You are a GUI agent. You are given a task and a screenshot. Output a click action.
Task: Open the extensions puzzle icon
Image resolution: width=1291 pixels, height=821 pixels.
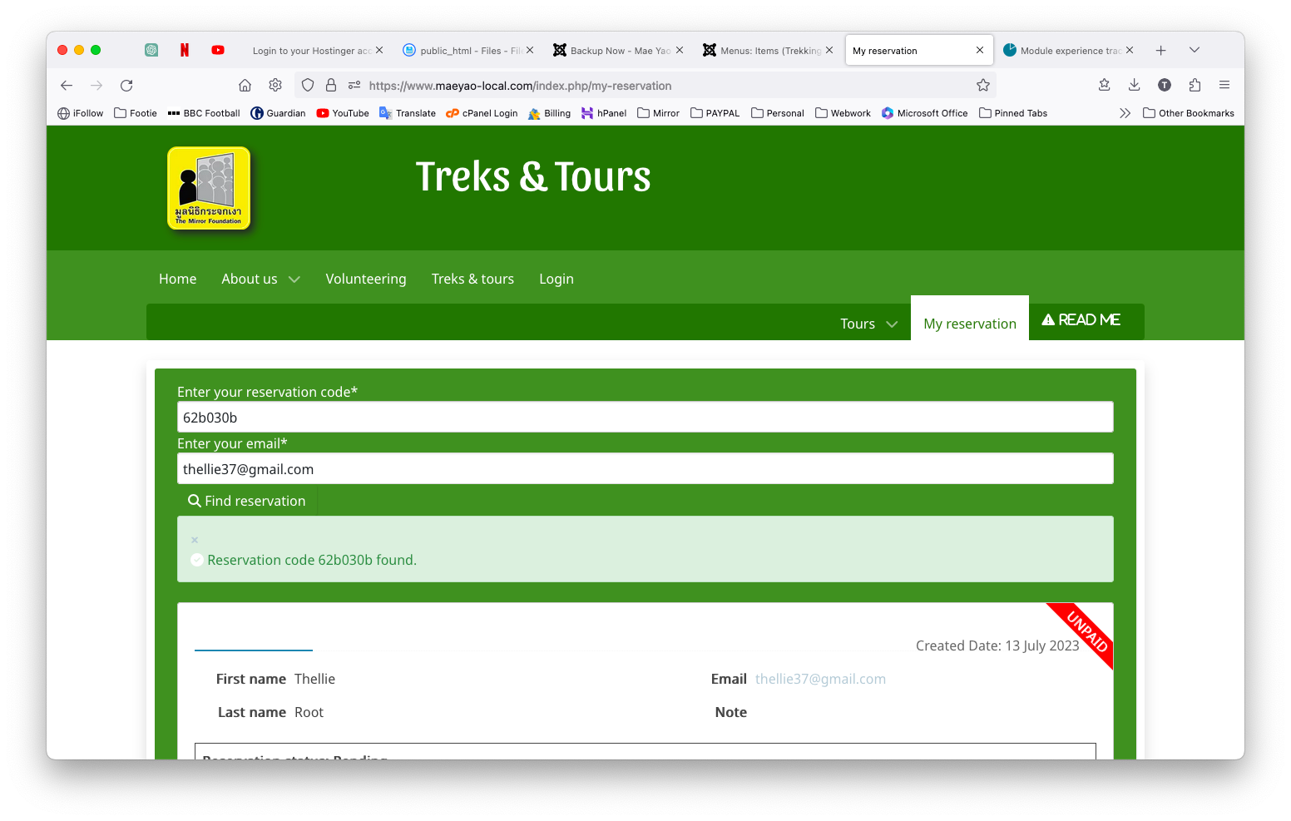1195,85
